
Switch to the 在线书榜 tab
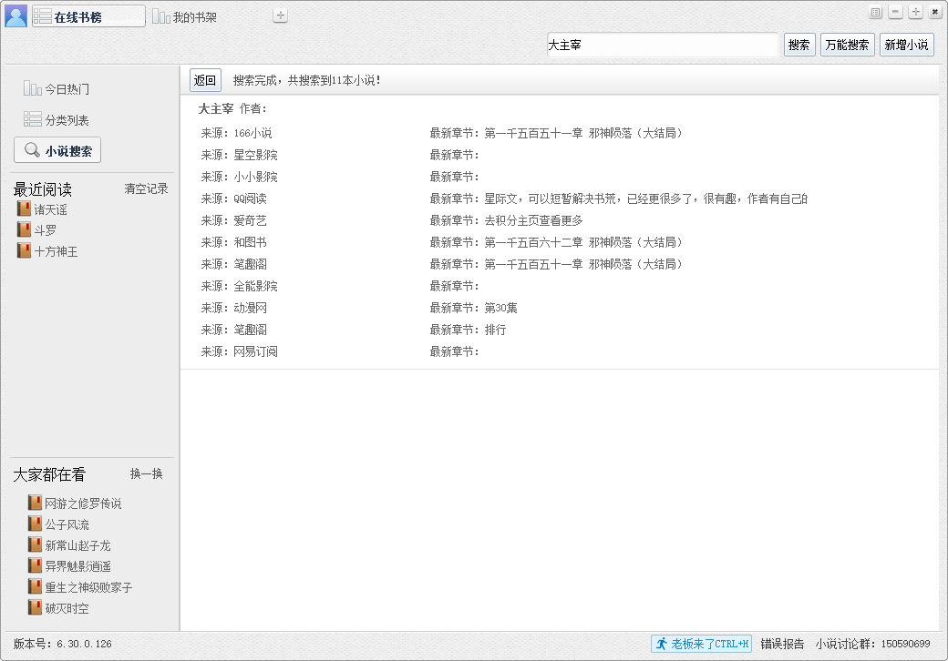click(88, 15)
